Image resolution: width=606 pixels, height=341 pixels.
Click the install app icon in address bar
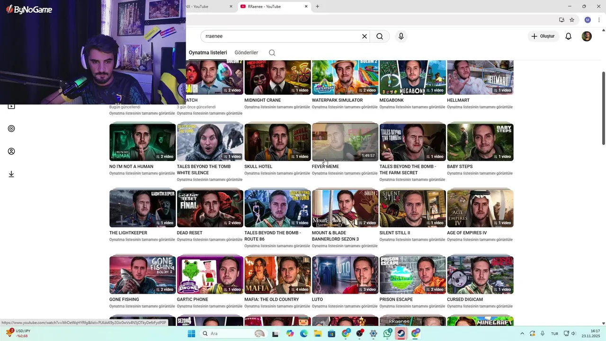(561, 20)
